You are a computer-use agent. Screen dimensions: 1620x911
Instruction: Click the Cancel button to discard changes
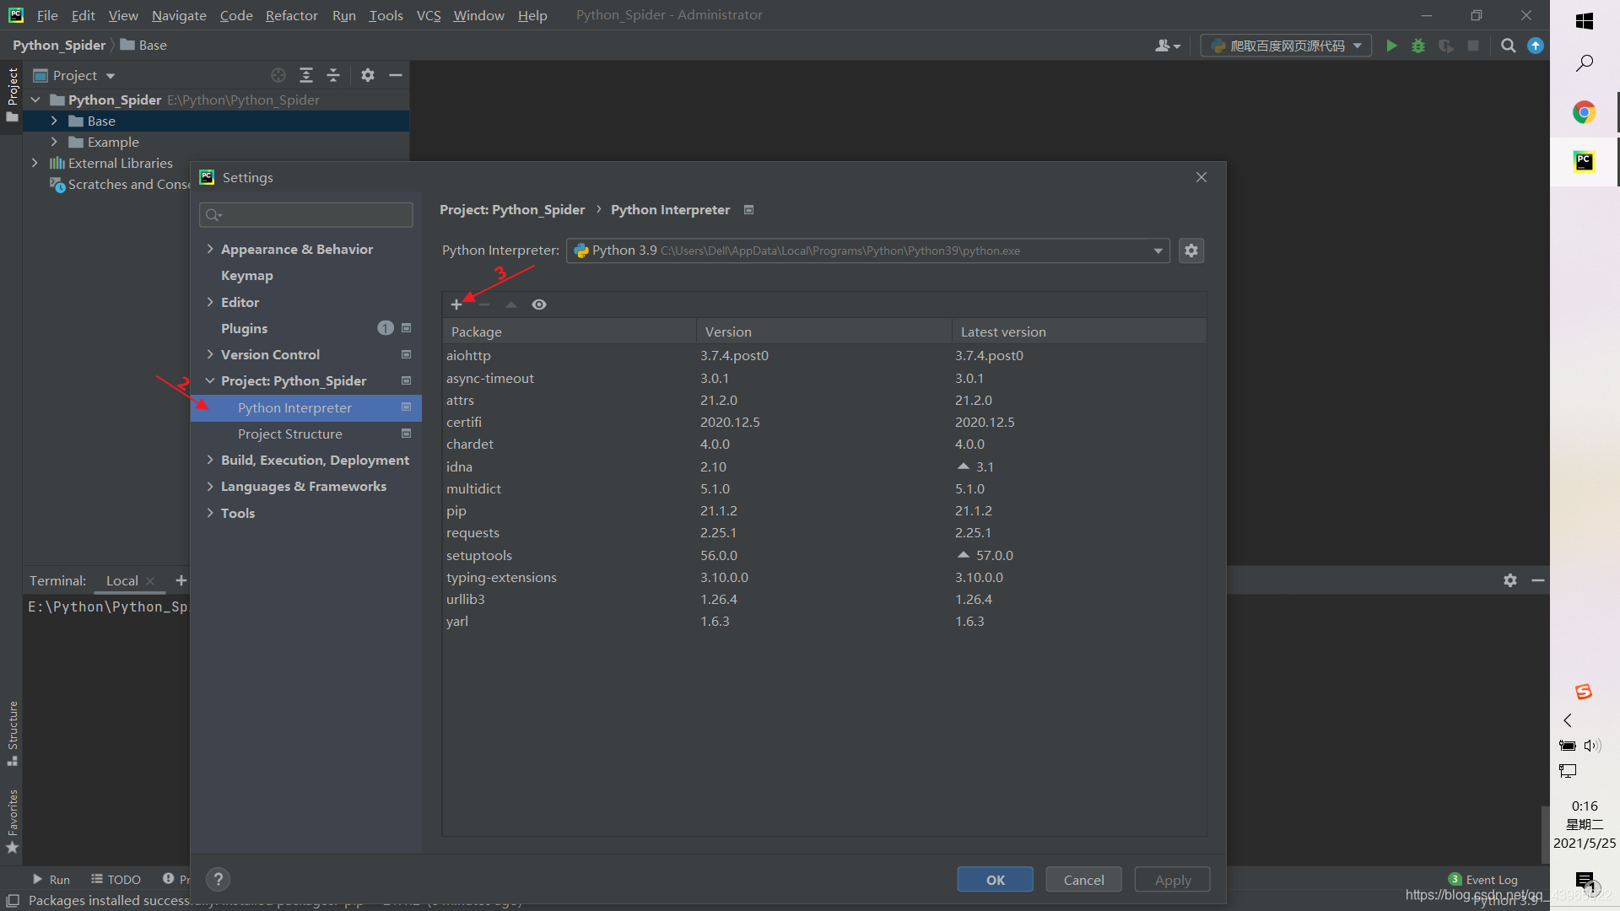pos(1082,879)
